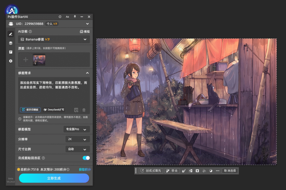Open the settings gear sidebar icon
This screenshot has width=286, height=190.
tap(11, 61)
